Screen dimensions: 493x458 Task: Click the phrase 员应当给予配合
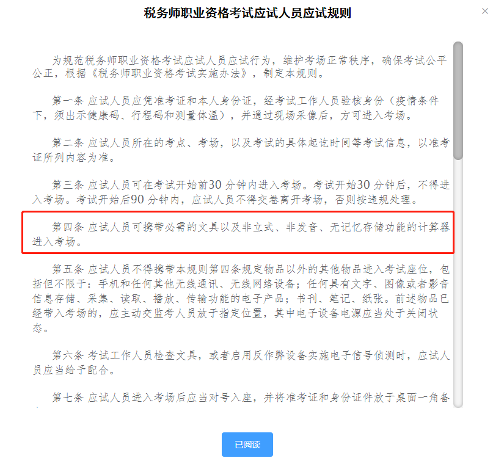point(70,370)
